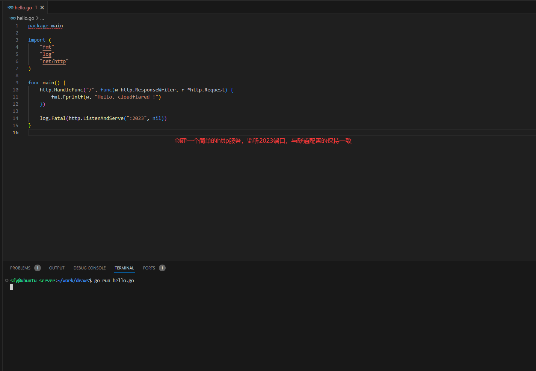Open the OUTPUT panel tab
This screenshot has height=371, width=536.
pyautogui.click(x=57, y=268)
